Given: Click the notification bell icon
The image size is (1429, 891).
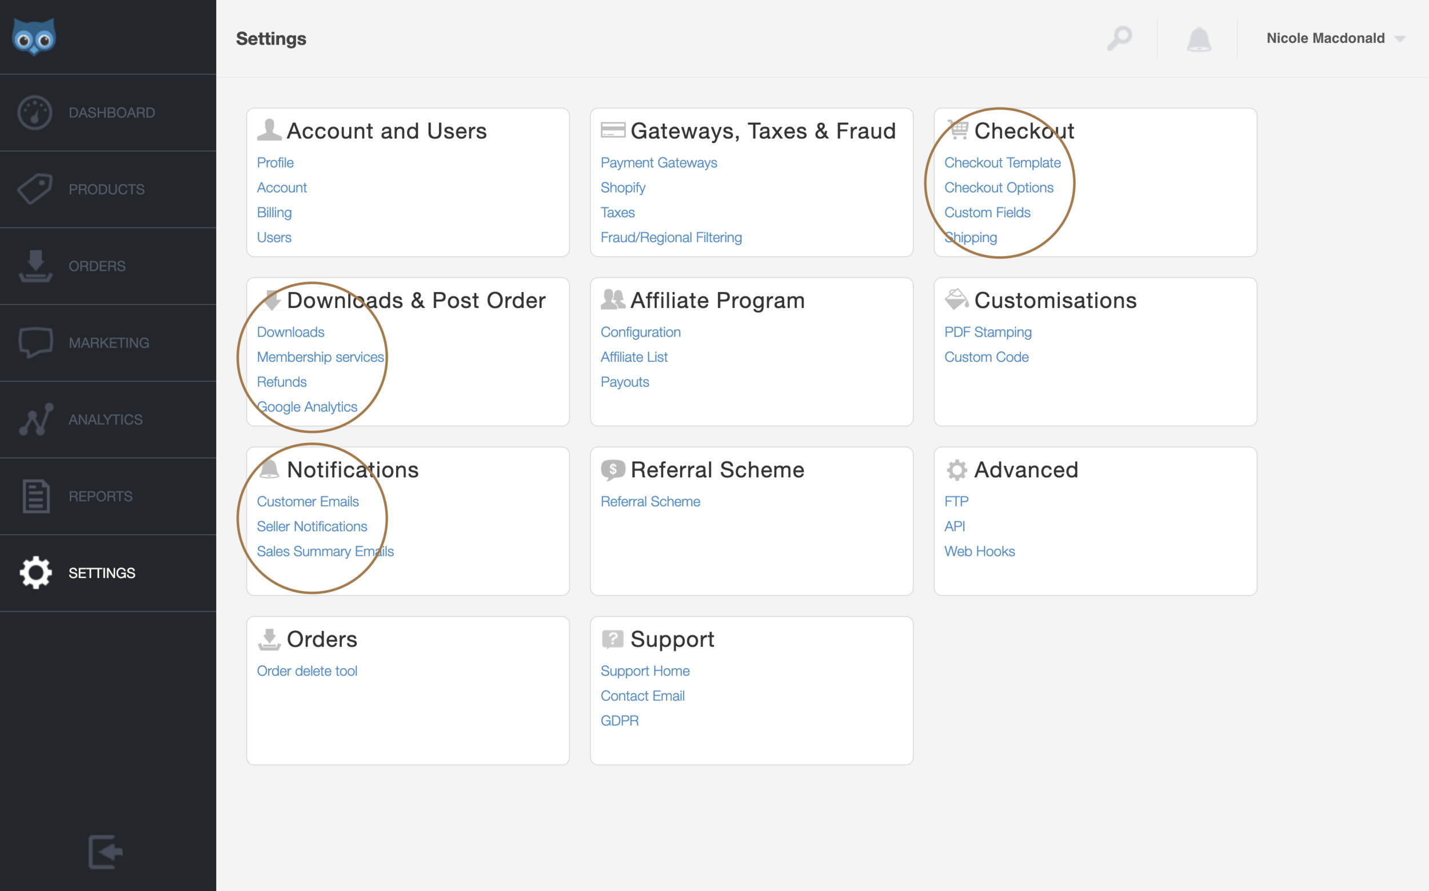Looking at the screenshot, I should (1199, 39).
